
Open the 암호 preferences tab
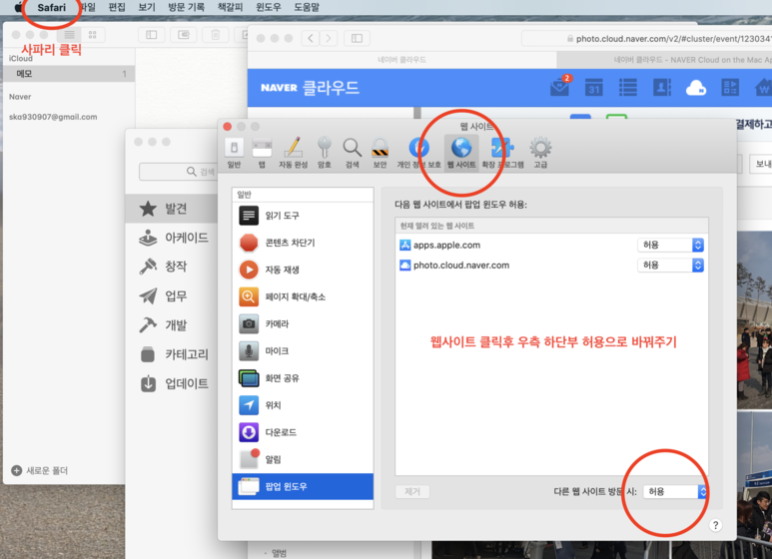click(x=324, y=154)
